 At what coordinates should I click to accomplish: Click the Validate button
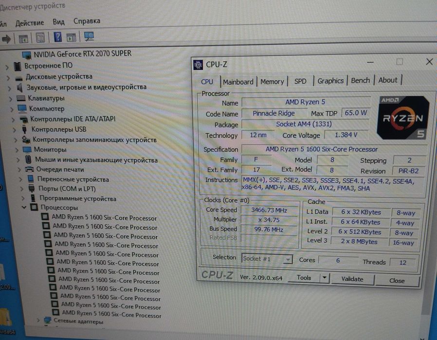coord(352,279)
